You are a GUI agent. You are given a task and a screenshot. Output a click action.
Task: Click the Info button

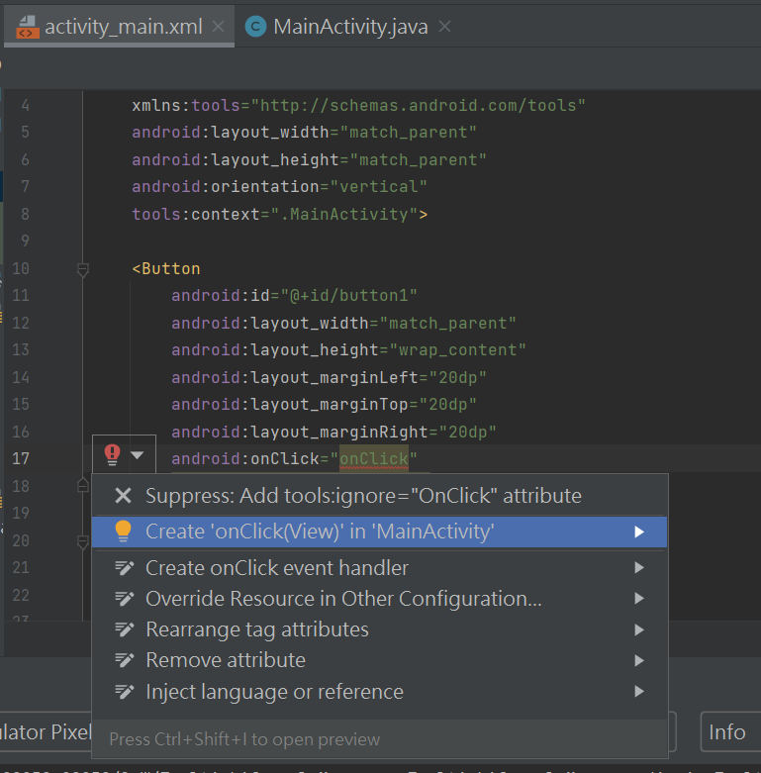pyautogui.click(x=730, y=732)
